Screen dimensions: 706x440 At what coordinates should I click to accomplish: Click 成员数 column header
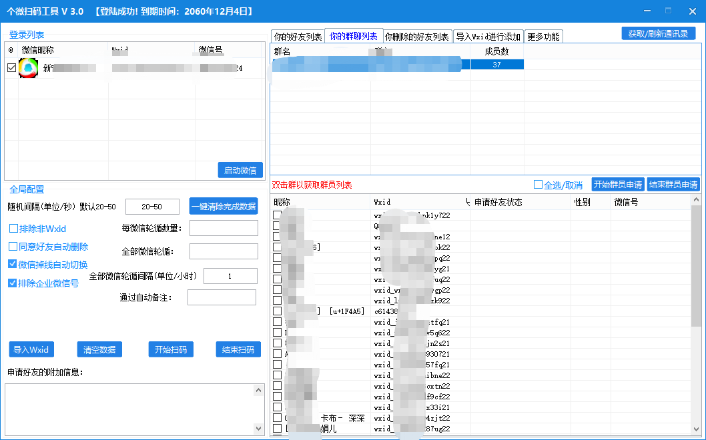[x=497, y=52]
